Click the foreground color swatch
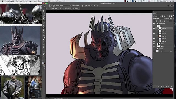 coord(43,63)
